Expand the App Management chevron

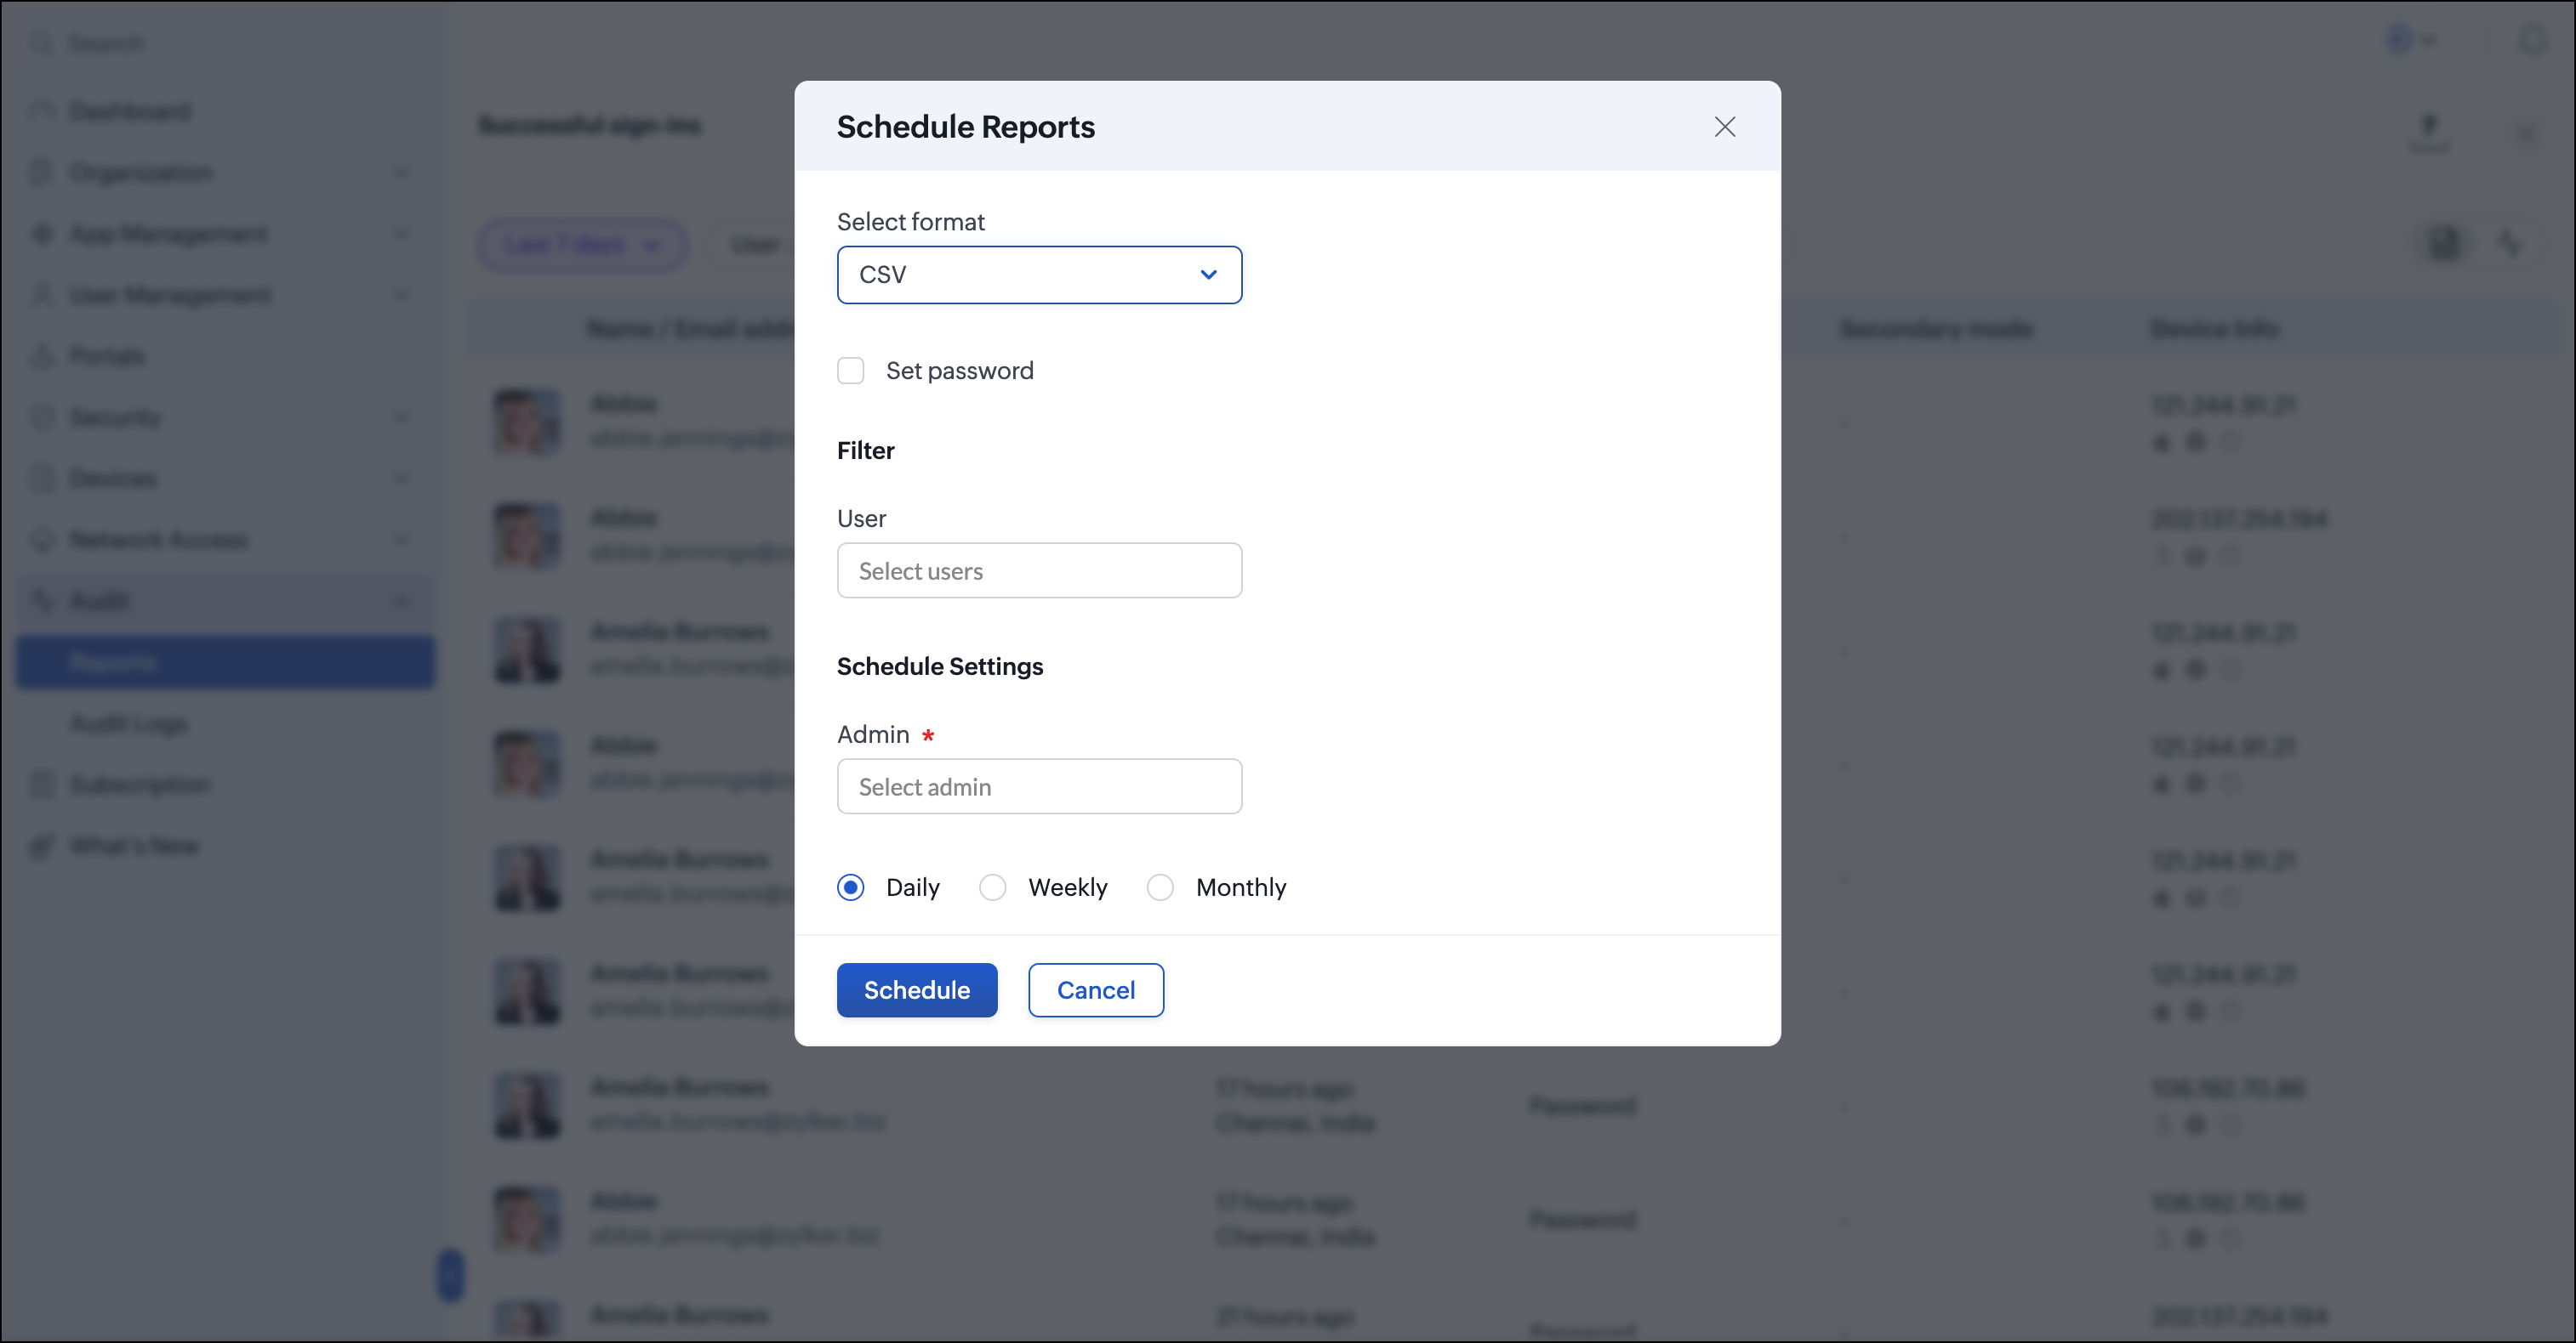402,234
